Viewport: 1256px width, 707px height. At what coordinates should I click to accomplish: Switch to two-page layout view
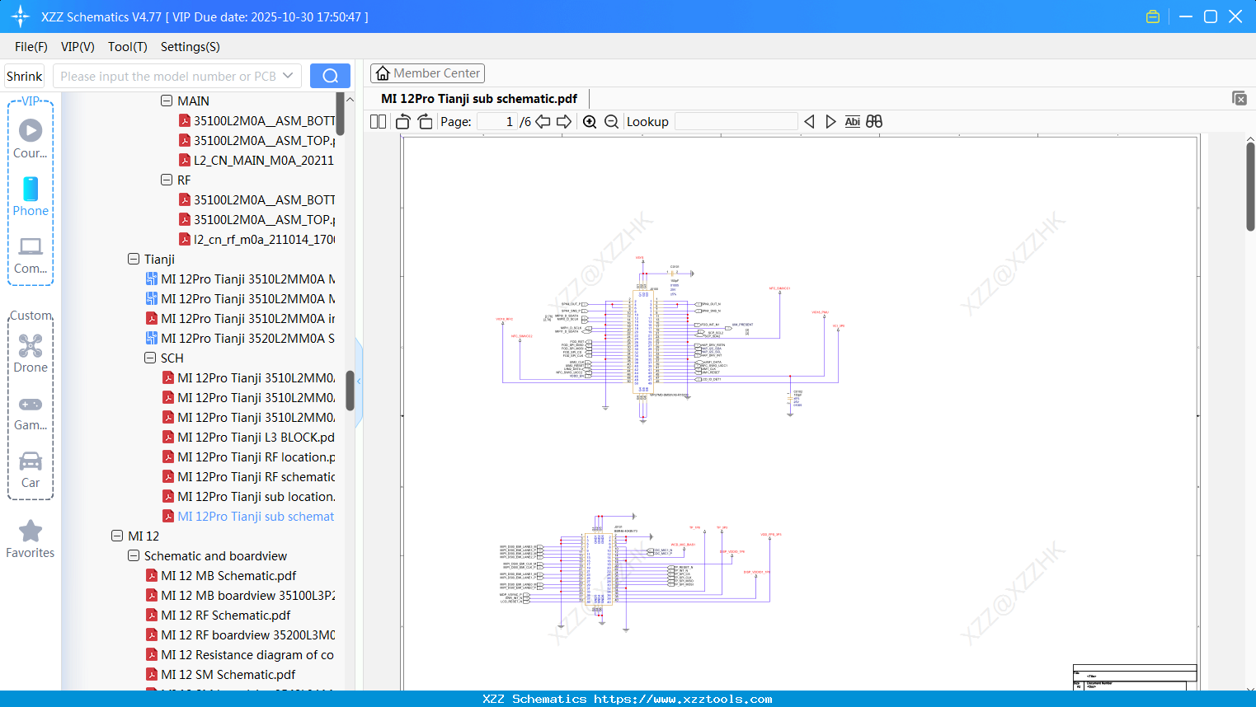coord(378,121)
